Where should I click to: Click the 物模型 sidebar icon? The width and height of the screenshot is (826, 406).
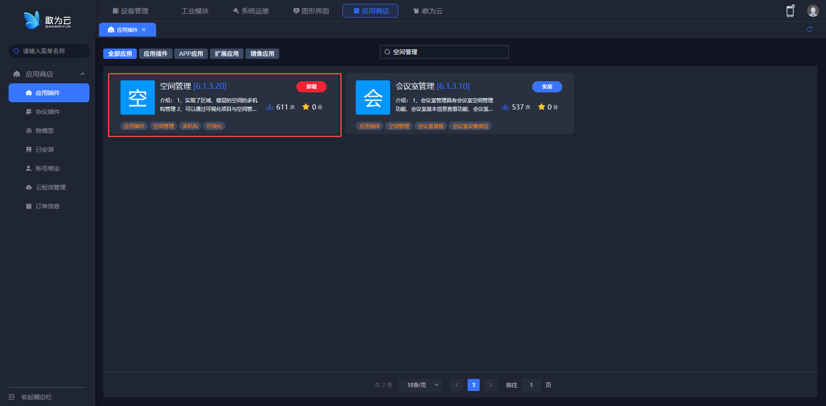tap(29, 131)
